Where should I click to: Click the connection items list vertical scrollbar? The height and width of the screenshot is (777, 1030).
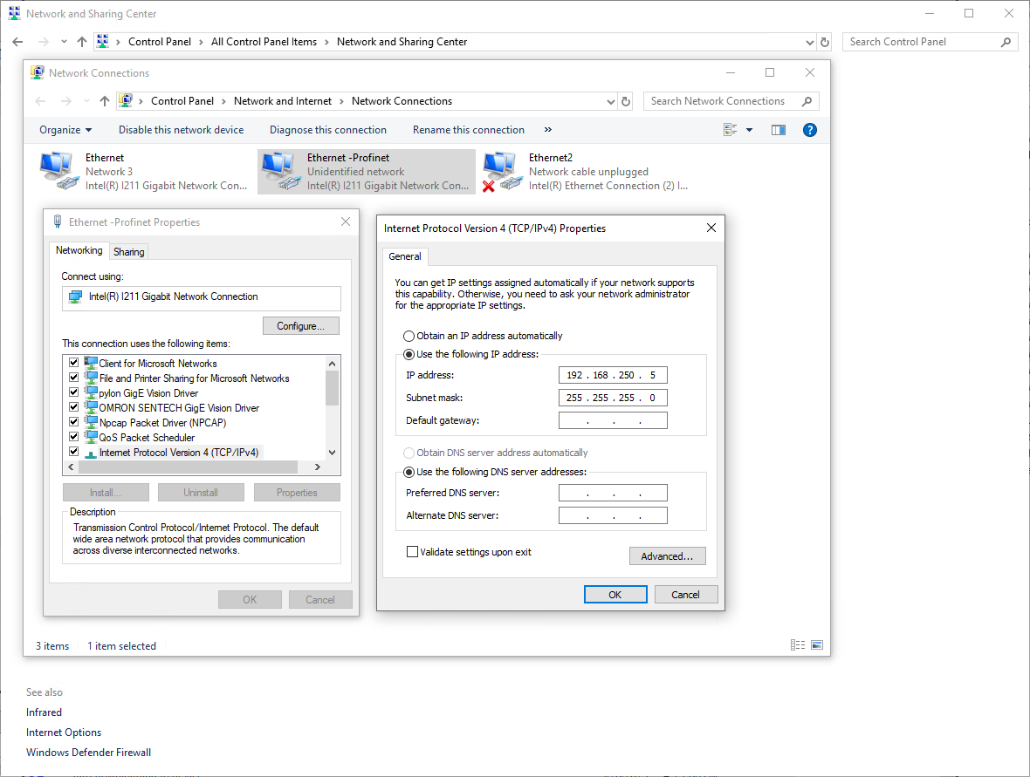pyautogui.click(x=332, y=388)
